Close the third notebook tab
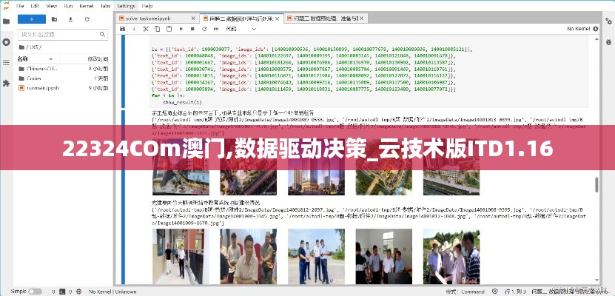The image size is (615, 296). [x=362, y=18]
